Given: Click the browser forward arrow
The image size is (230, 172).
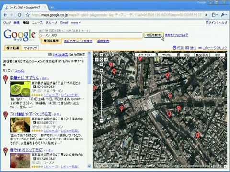Looking at the screenshot, I should point(11,15).
